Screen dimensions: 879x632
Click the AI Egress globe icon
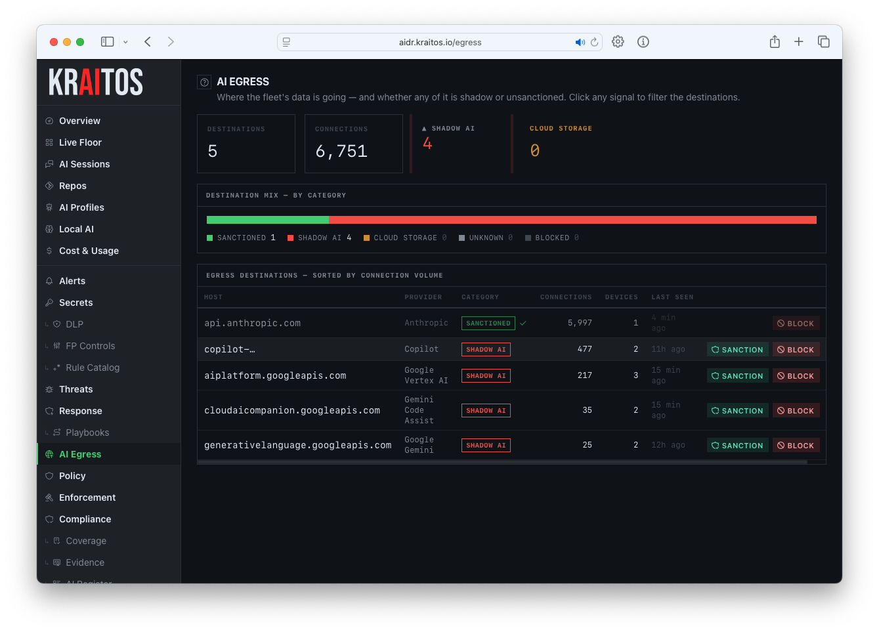49,454
